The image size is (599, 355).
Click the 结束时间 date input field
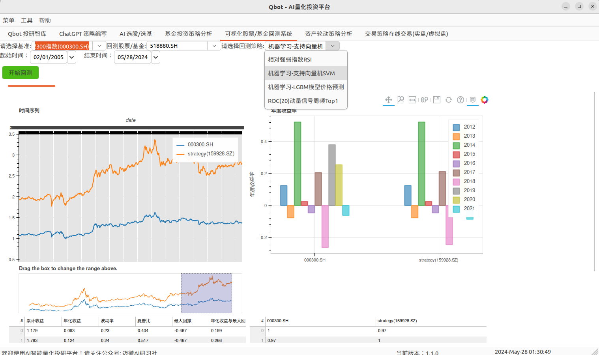pos(132,57)
